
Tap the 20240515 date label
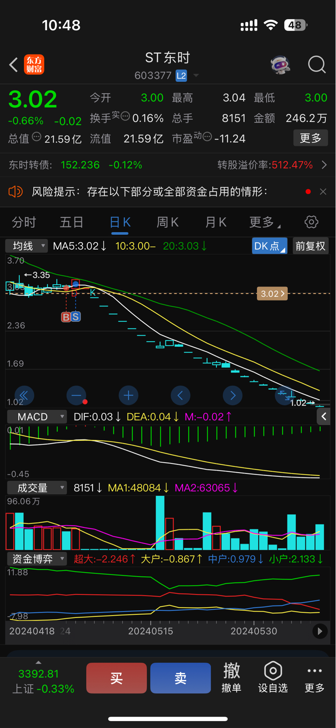pos(150,631)
